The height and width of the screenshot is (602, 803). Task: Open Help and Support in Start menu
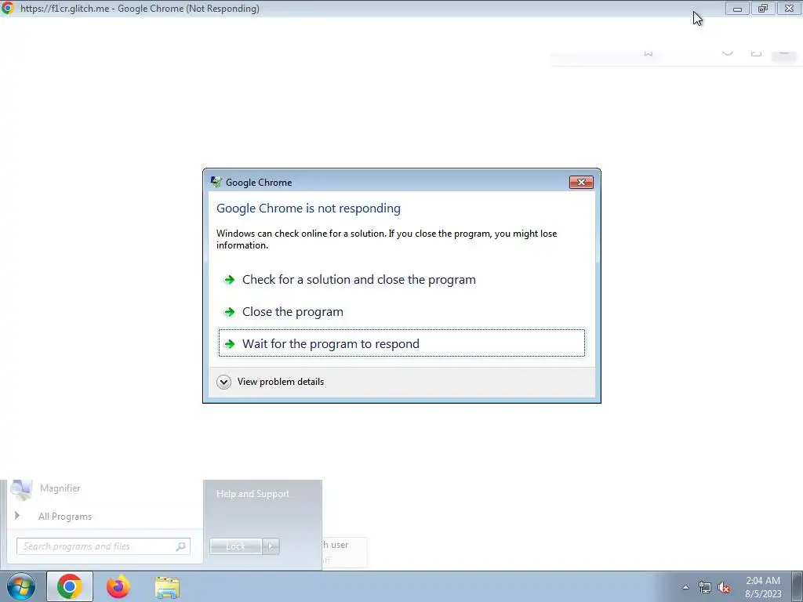pos(253,494)
